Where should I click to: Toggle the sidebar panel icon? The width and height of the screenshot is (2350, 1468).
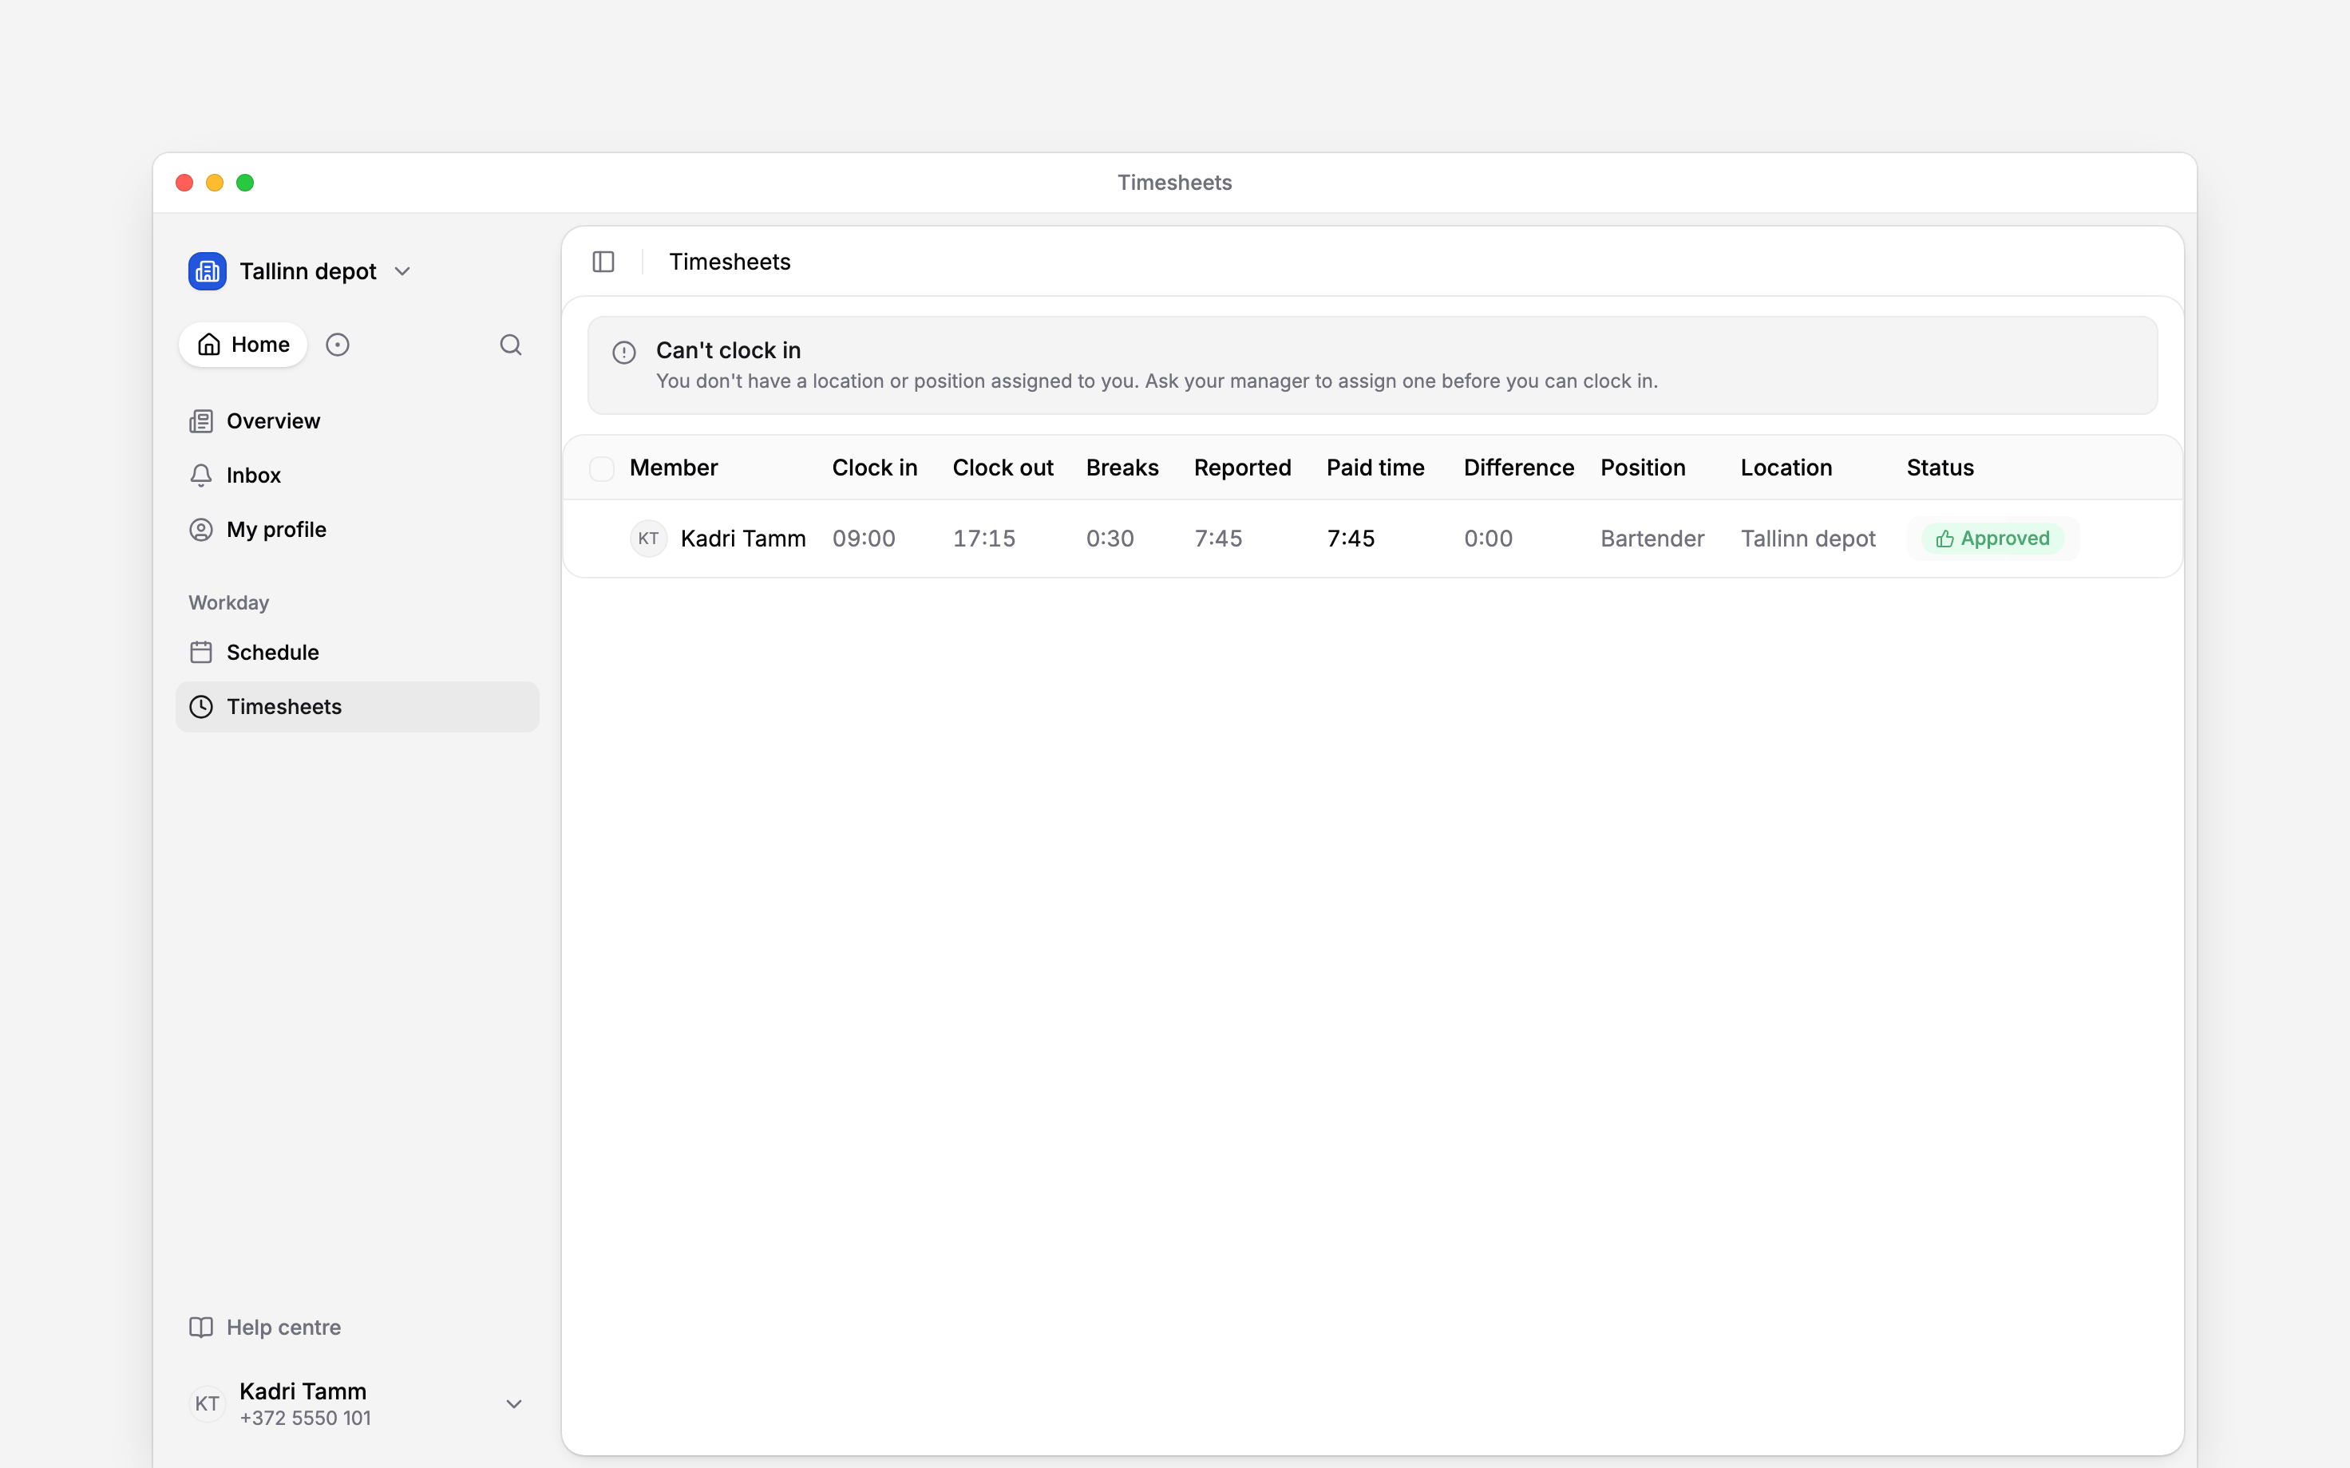[x=603, y=262]
